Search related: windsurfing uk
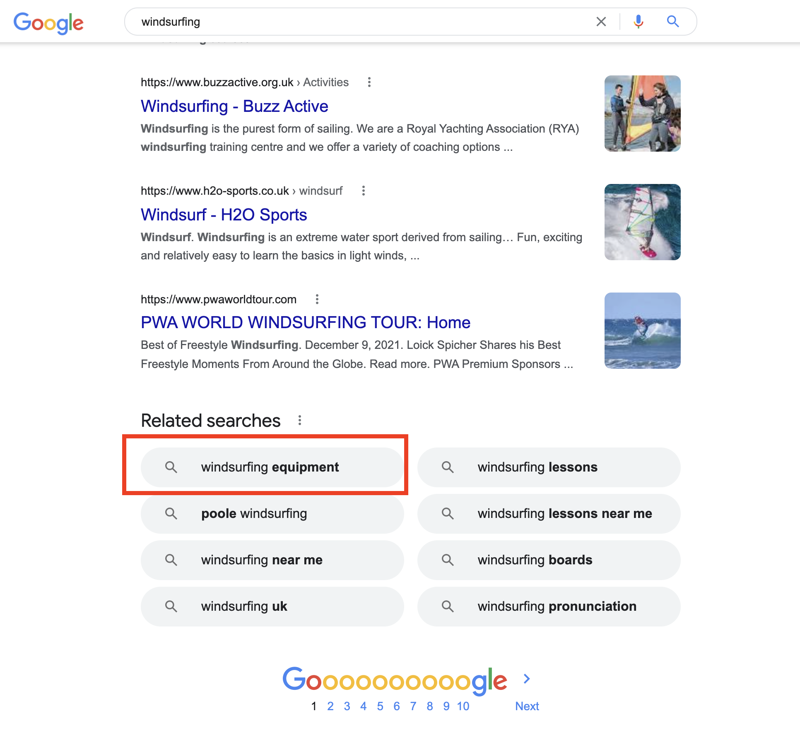 click(272, 607)
